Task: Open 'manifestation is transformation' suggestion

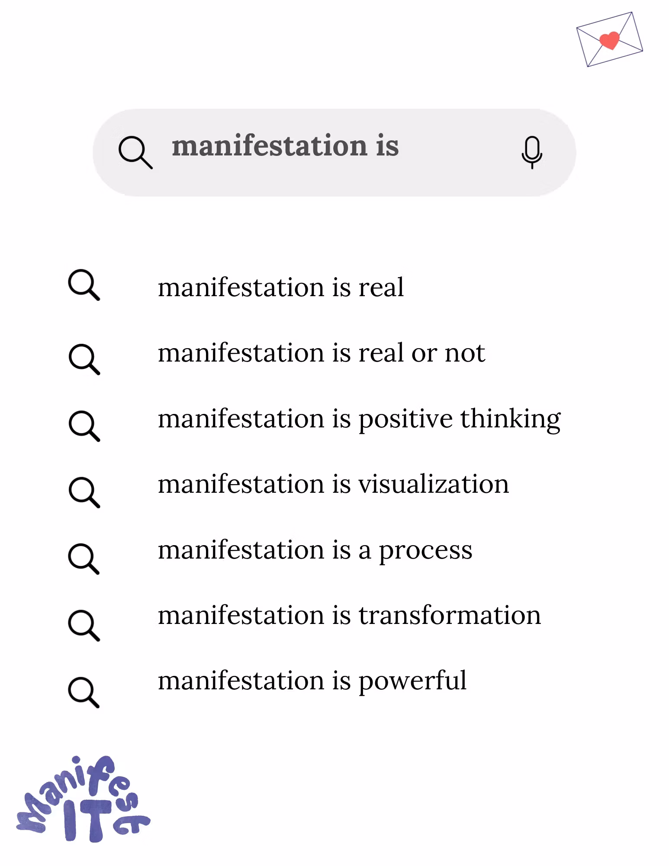Action: pos(349,616)
